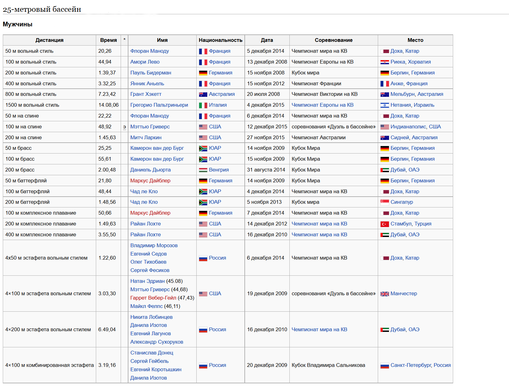
Task: Click France flag next to Анже, Франция
Action: pos(385,84)
